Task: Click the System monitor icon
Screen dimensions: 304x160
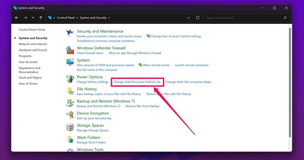Action: tap(70, 62)
